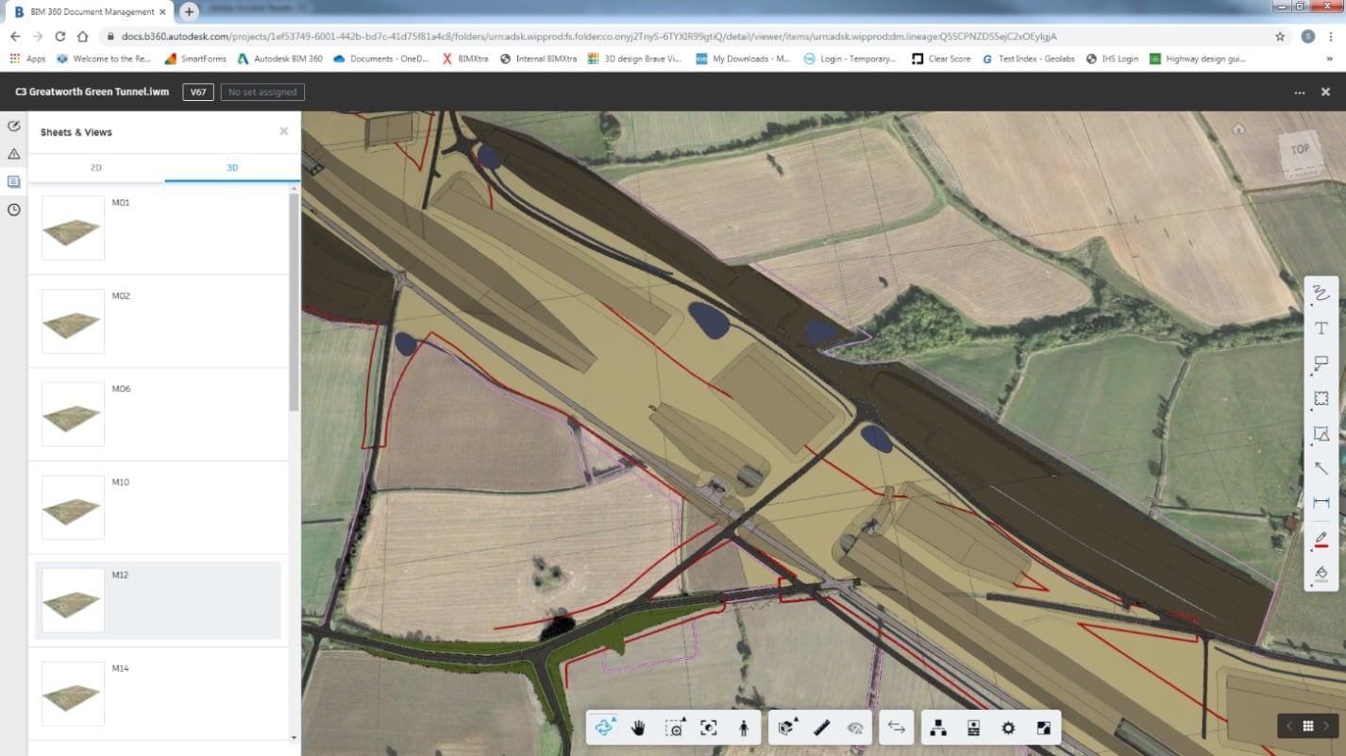Image resolution: width=1346 pixels, height=756 pixels.
Task: Go back in browser history
Action: coord(14,36)
